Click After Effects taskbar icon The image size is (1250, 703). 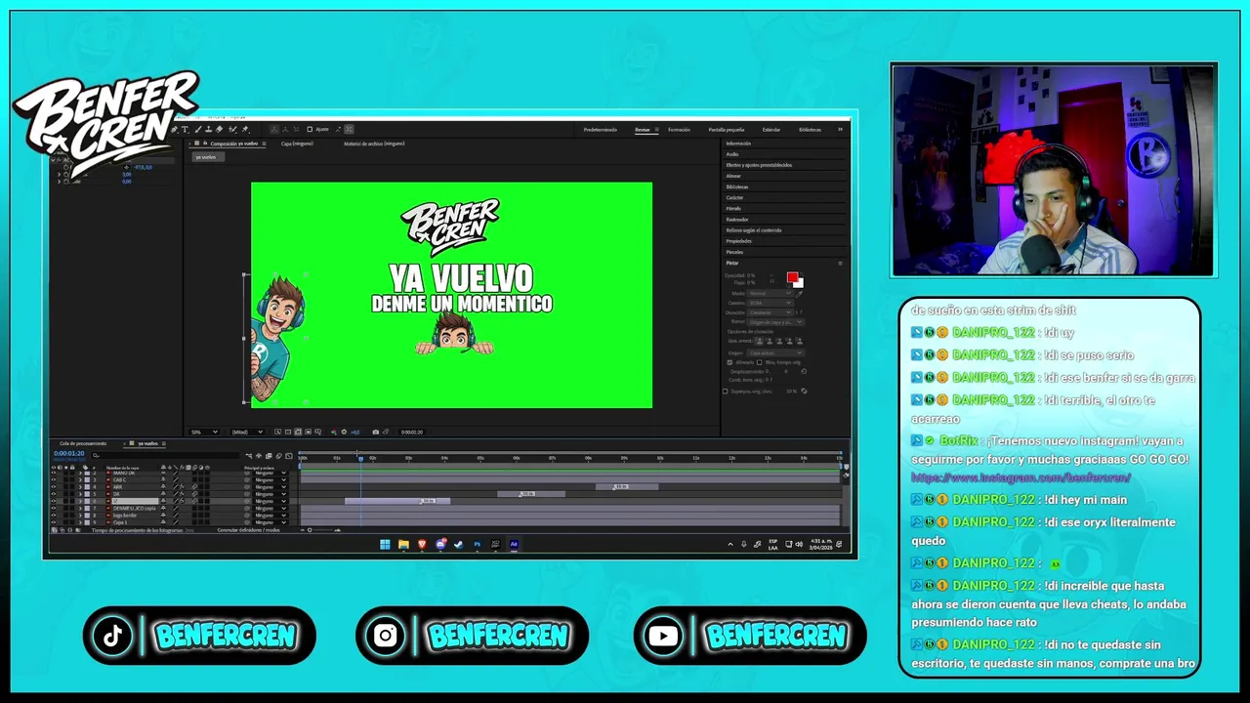514,544
